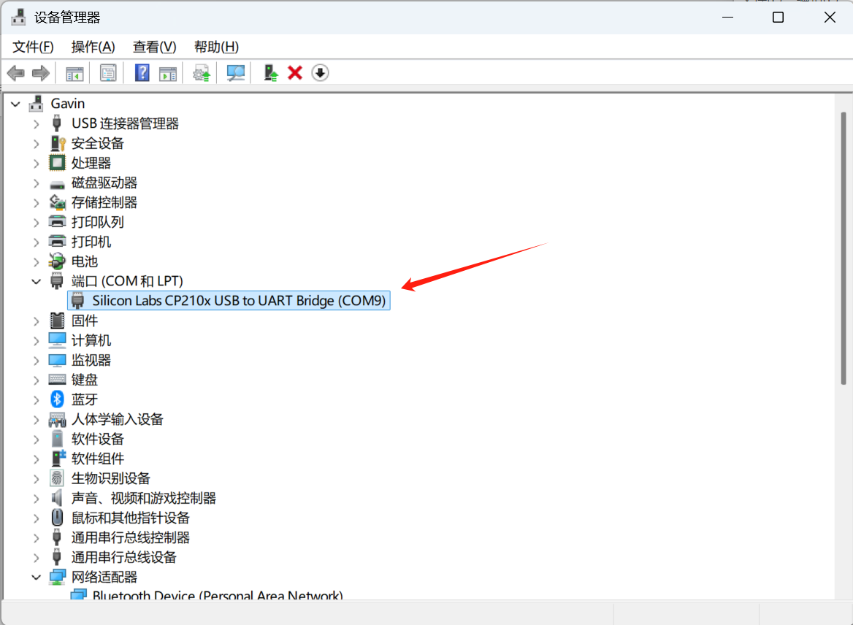Viewport: 853px width, 625px height.
Task: Collapse the 网络适配器 category
Action: (37, 577)
